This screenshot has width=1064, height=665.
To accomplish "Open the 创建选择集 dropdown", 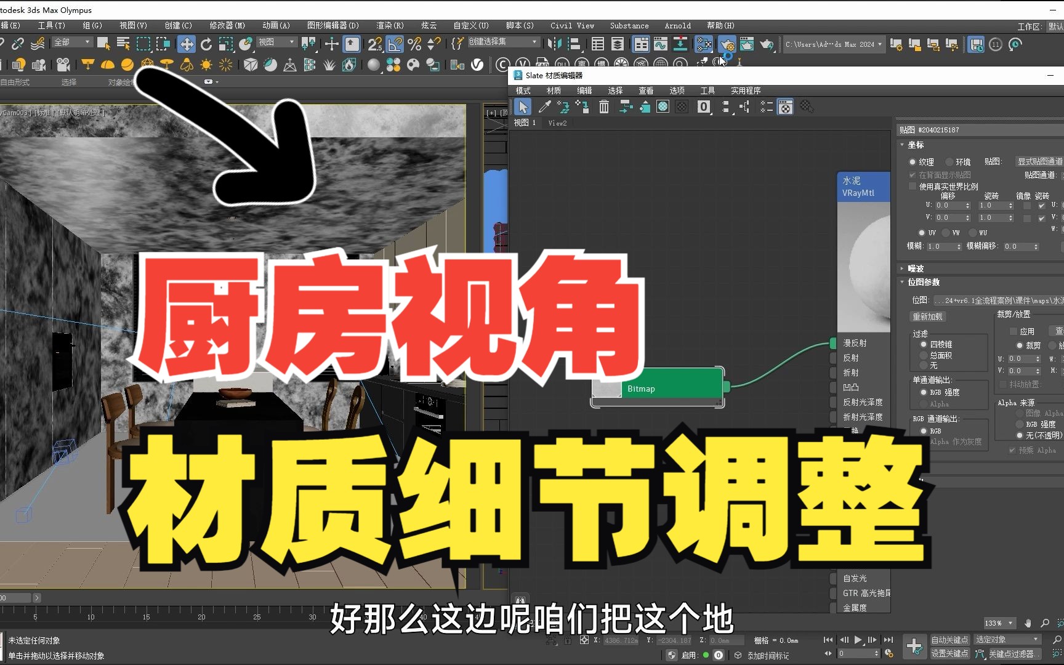I will (504, 42).
